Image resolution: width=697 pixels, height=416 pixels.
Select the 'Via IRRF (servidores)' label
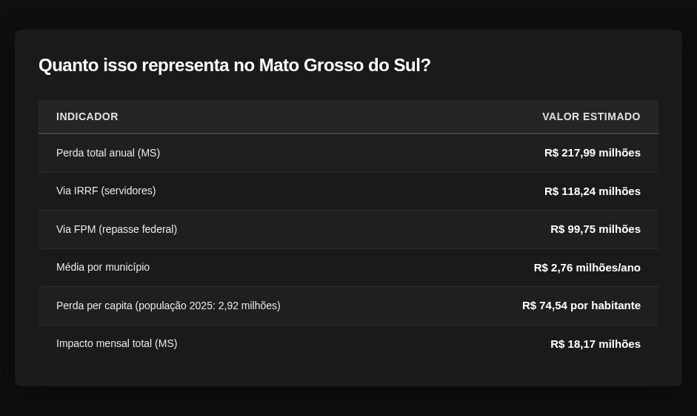(x=106, y=191)
